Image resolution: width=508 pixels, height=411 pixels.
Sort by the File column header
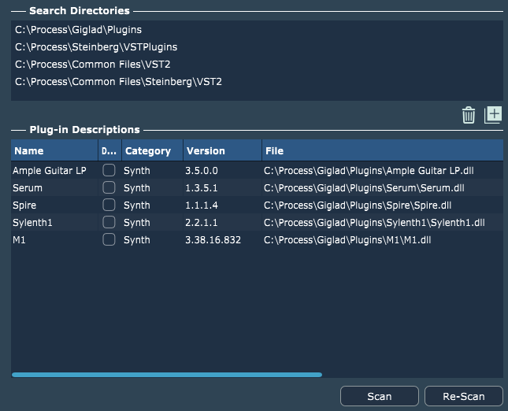point(382,150)
